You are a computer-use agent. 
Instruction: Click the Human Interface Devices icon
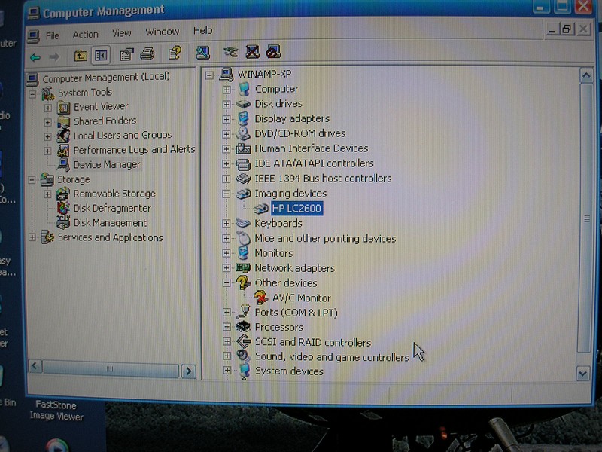243,148
